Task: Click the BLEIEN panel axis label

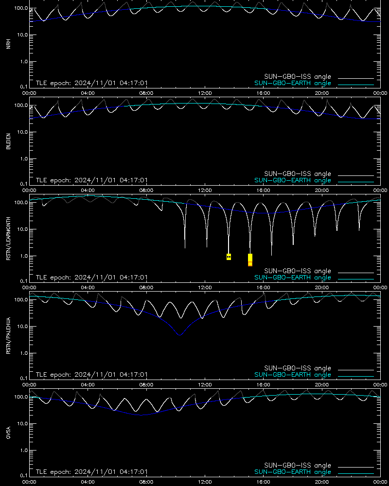Action: [x=8, y=141]
